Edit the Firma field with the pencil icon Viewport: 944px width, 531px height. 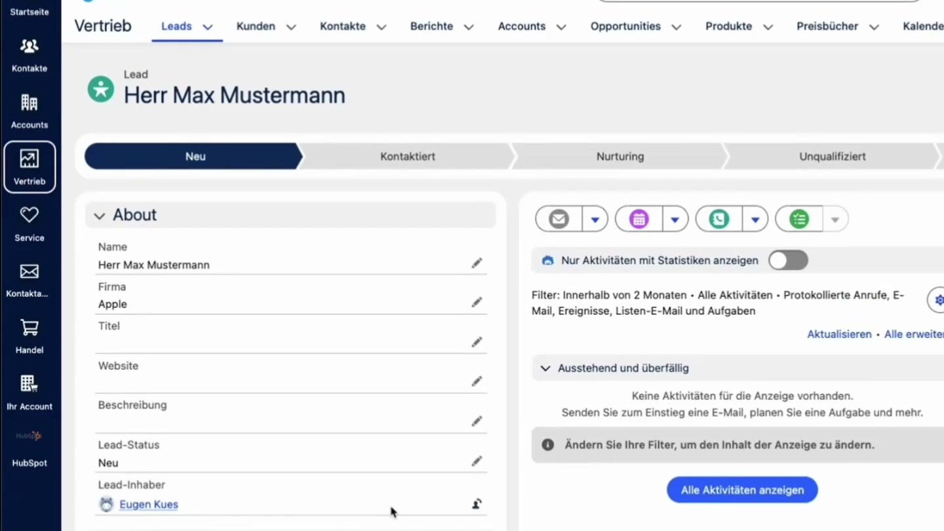[x=477, y=302]
